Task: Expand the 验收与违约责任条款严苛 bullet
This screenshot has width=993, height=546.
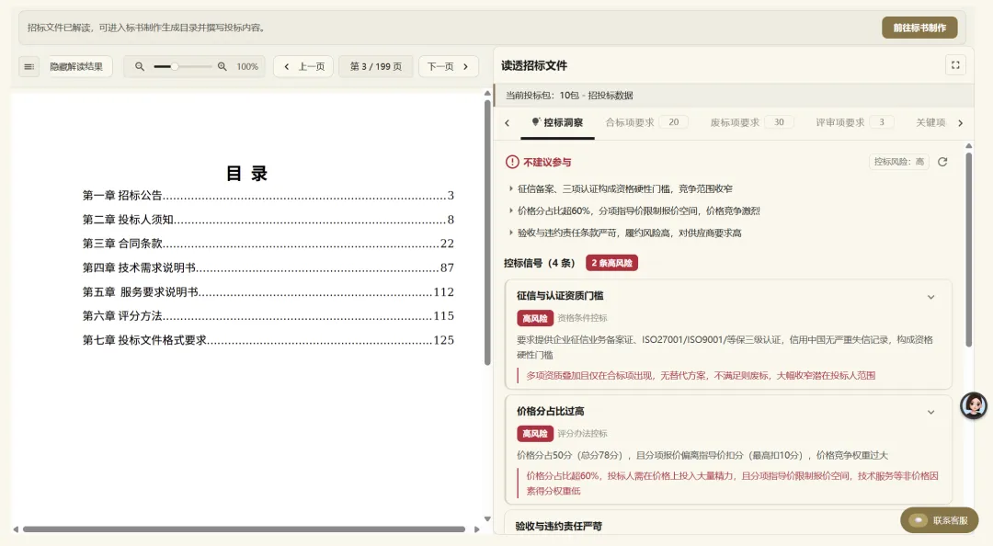Action: (511, 233)
